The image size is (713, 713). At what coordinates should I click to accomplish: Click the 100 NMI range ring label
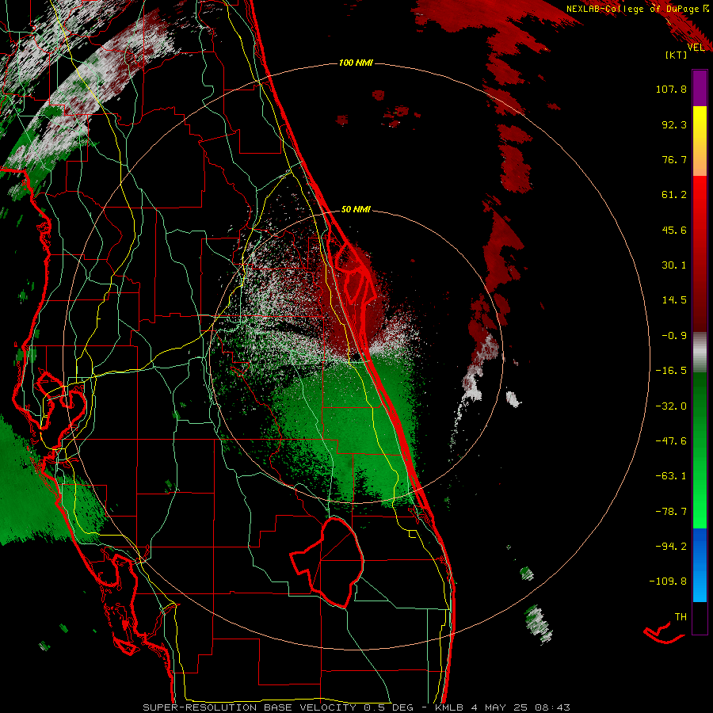click(x=356, y=63)
